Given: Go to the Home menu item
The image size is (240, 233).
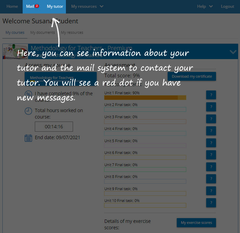Looking at the screenshot, I should pyautogui.click(x=12, y=6).
